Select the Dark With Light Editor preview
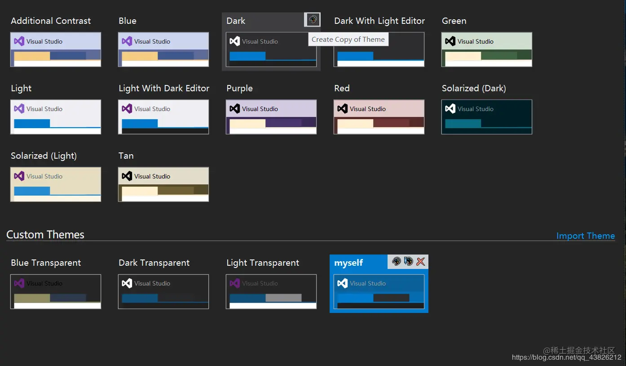Screen dimensions: 626x366 coord(379,49)
